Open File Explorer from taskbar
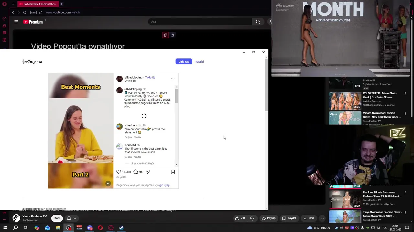The image size is (414, 232). 58,228
